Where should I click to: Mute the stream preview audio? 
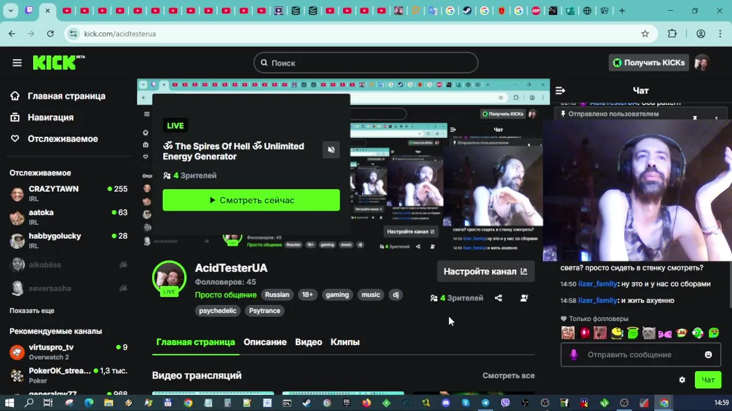click(x=331, y=150)
